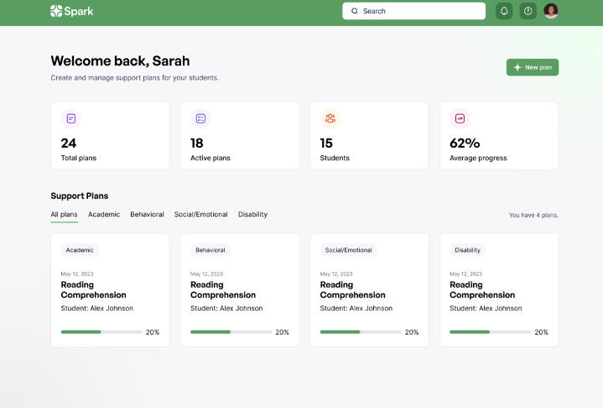Click the Active plans checklist icon

(x=200, y=118)
